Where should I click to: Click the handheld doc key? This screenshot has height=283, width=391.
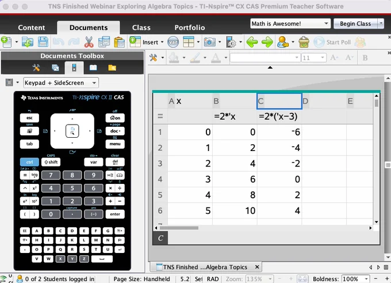115,131
